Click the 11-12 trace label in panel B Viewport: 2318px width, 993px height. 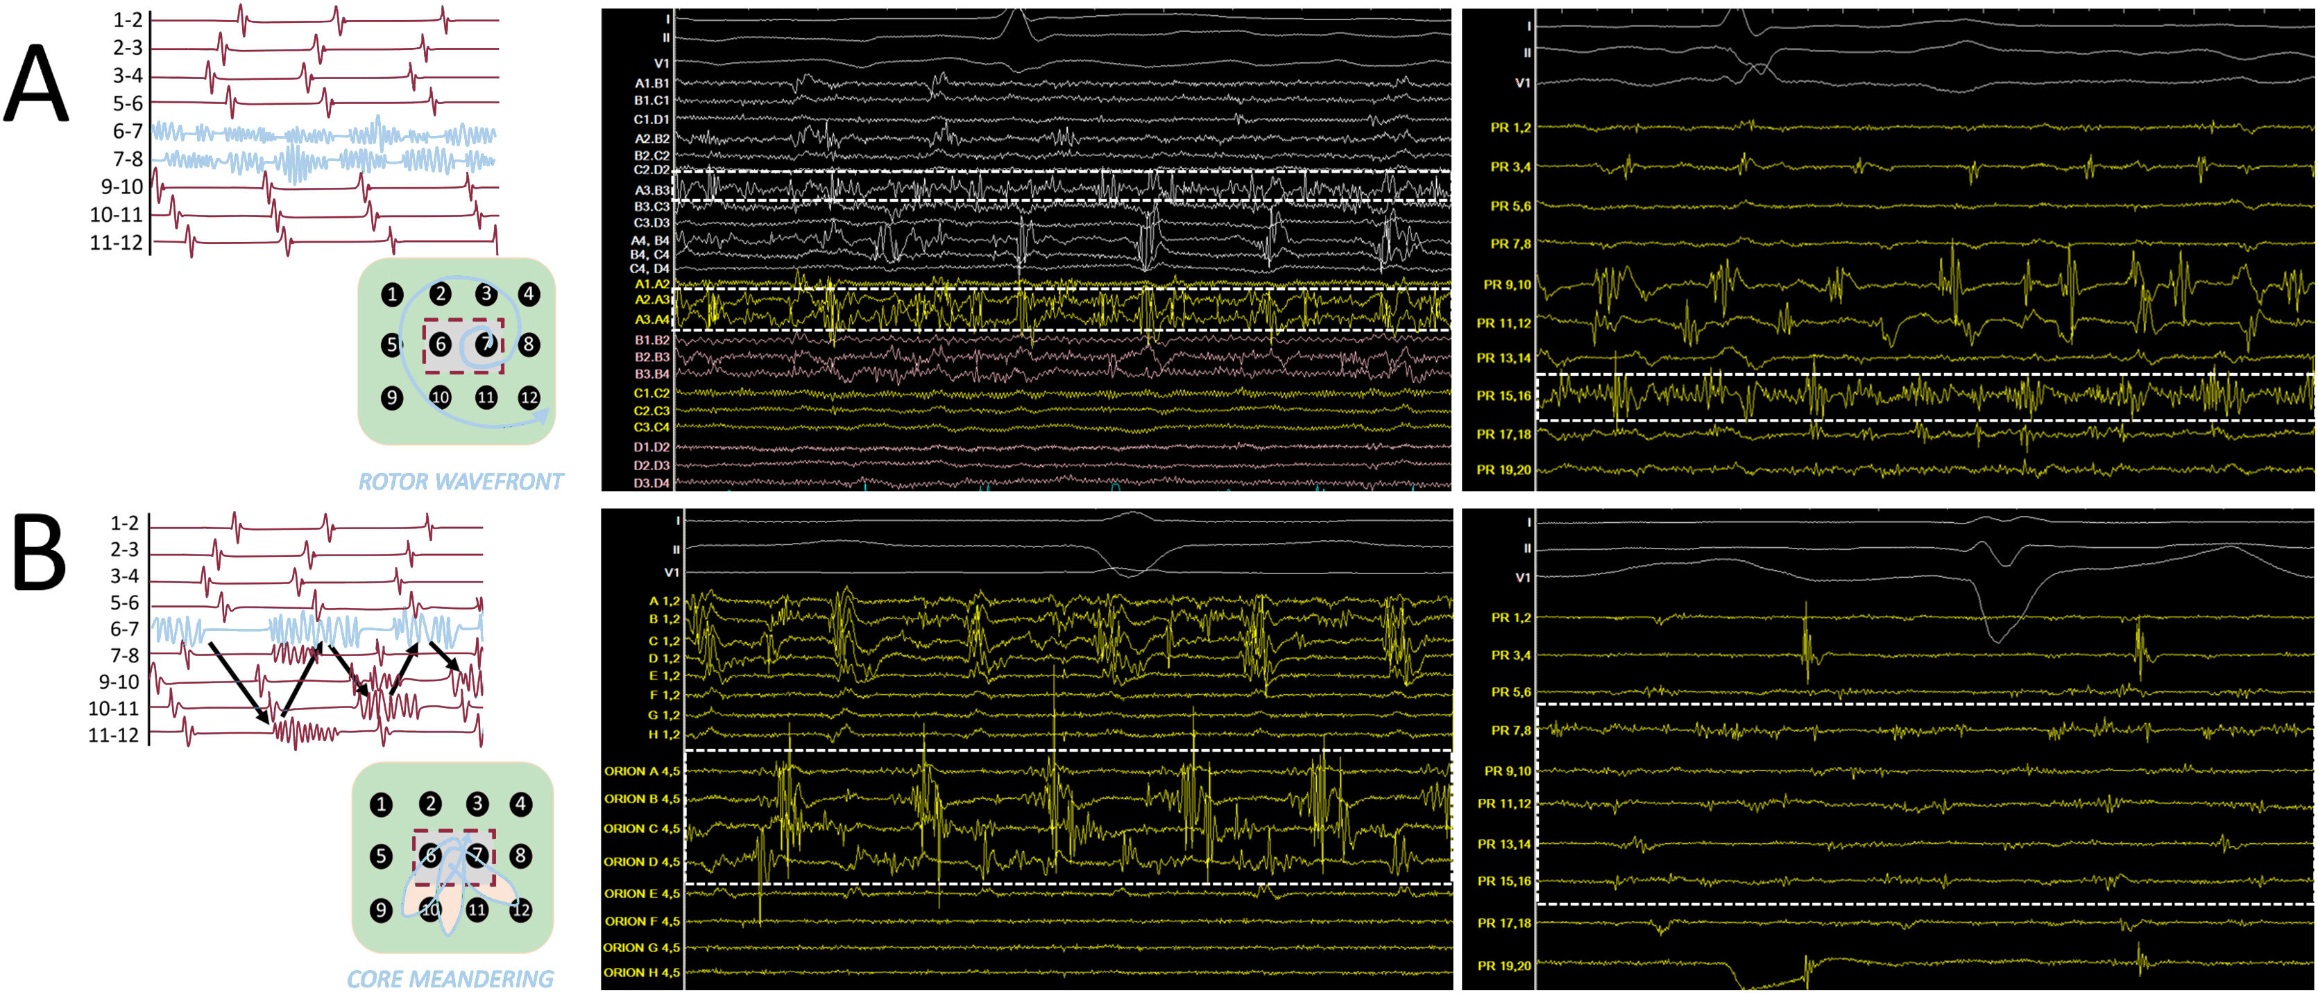[x=113, y=735]
